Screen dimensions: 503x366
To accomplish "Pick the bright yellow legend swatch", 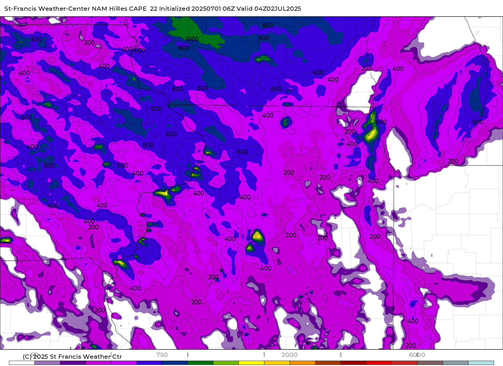I will [251, 363].
